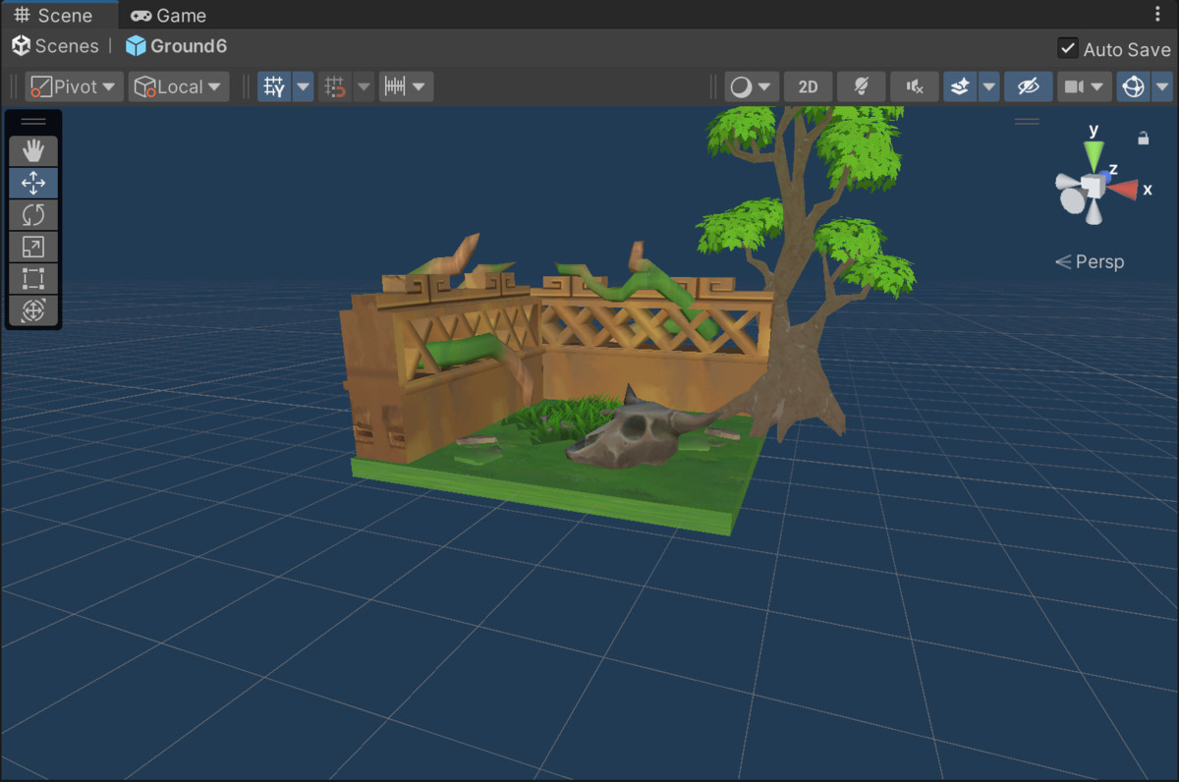The image size is (1179, 782).
Task: Toggle scene lighting button
Action: coord(861,86)
